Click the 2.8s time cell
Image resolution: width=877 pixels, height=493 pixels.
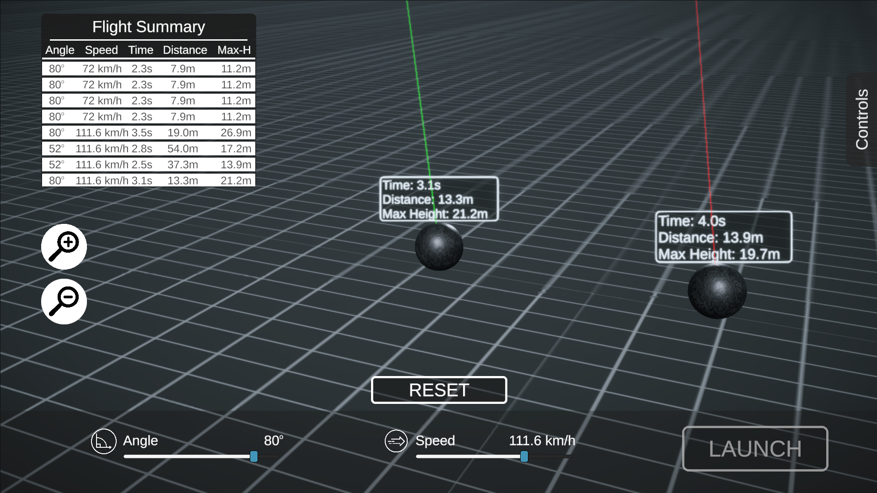142,148
